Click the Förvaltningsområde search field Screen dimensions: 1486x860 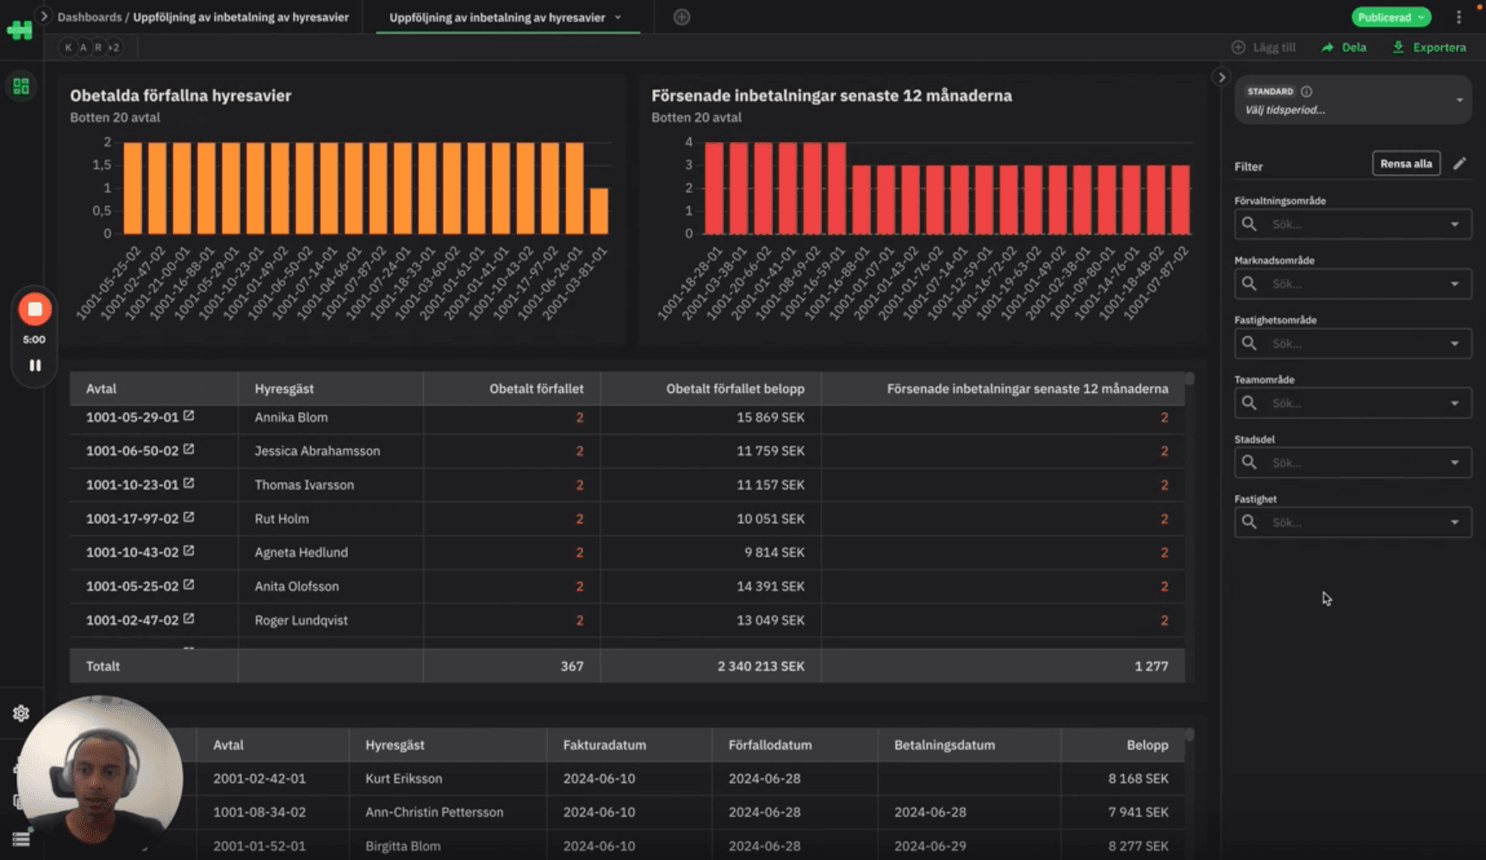coord(1352,224)
